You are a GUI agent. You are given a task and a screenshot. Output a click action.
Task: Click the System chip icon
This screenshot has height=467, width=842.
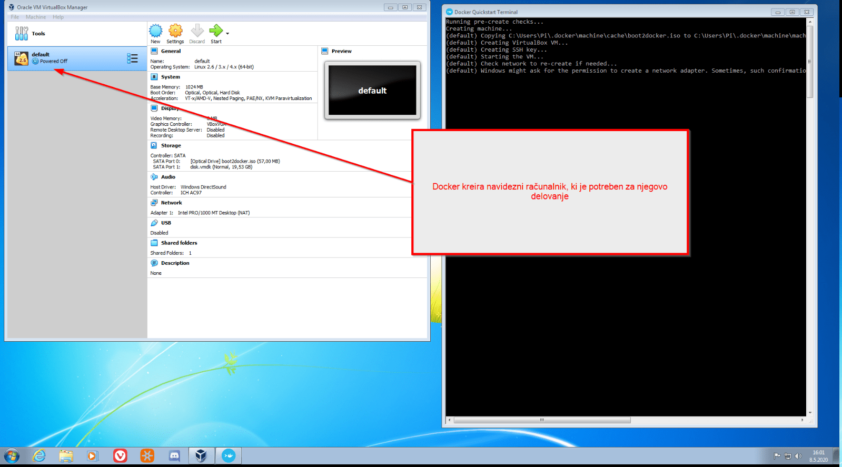[x=154, y=77]
